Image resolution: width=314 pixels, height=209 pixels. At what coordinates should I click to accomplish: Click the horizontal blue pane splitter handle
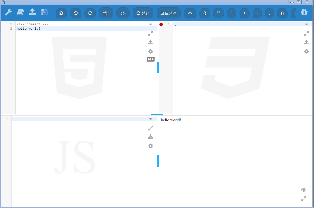(x=157, y=115)
